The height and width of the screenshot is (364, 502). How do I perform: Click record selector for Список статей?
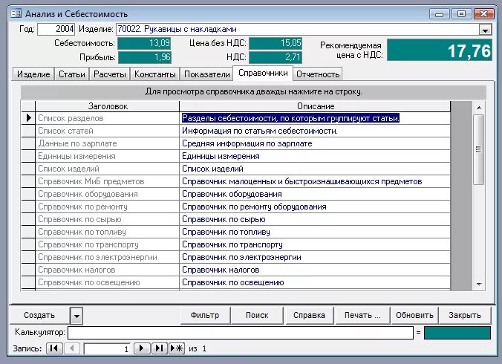[28, 131]
